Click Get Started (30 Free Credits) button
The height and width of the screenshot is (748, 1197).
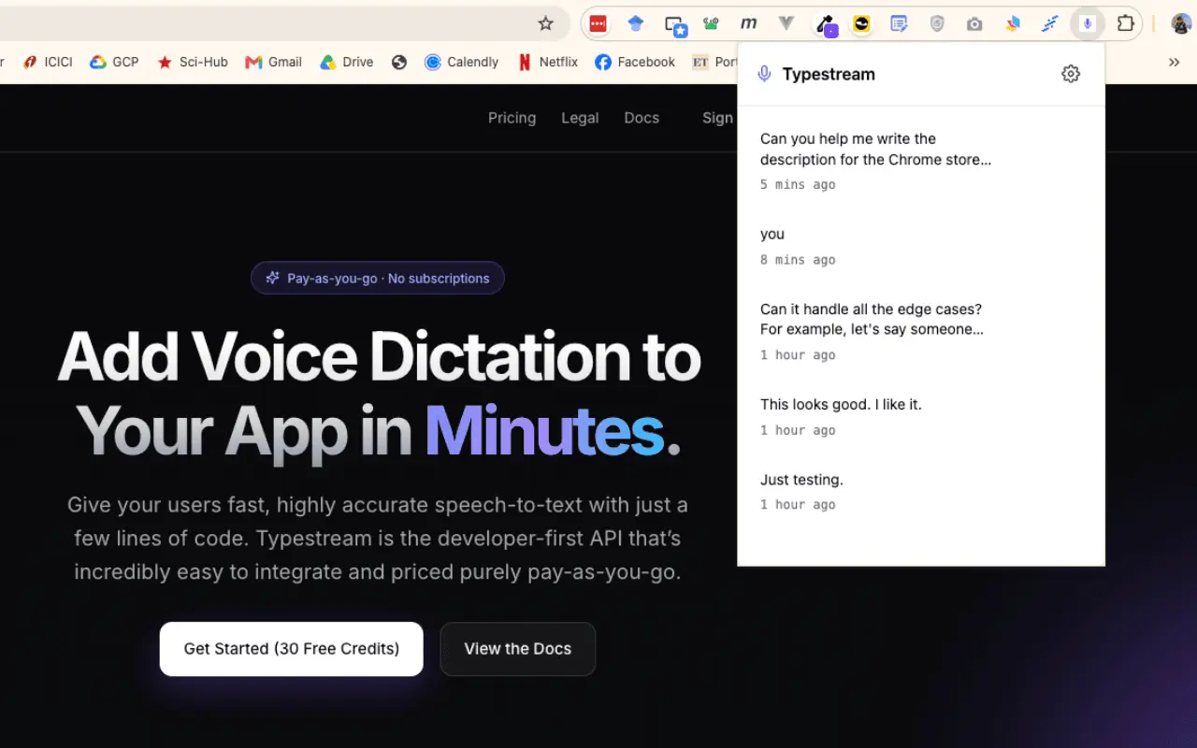point(292,649)
